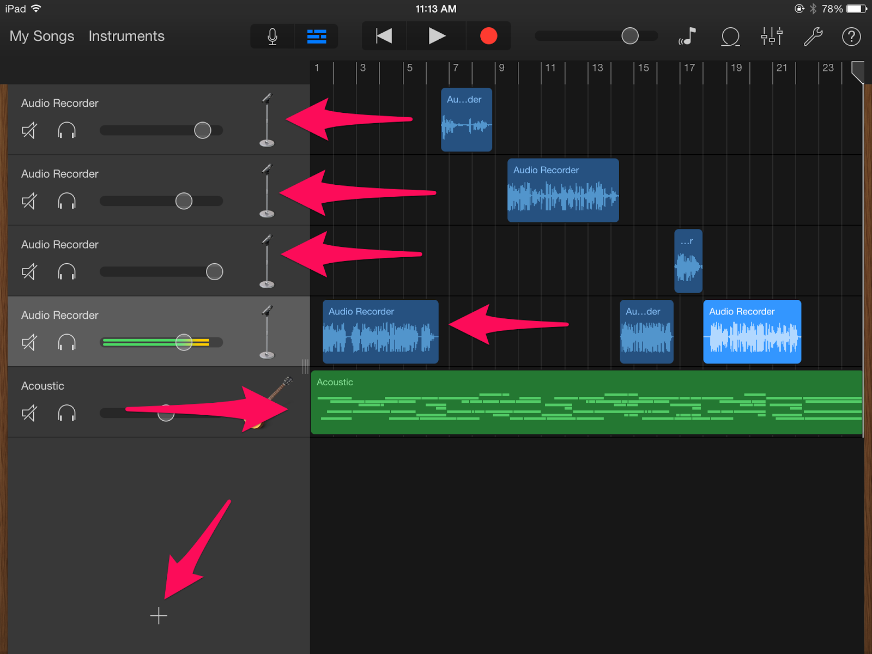
Task: Open the Jam Session music note icon
Action: coord(688,36)
